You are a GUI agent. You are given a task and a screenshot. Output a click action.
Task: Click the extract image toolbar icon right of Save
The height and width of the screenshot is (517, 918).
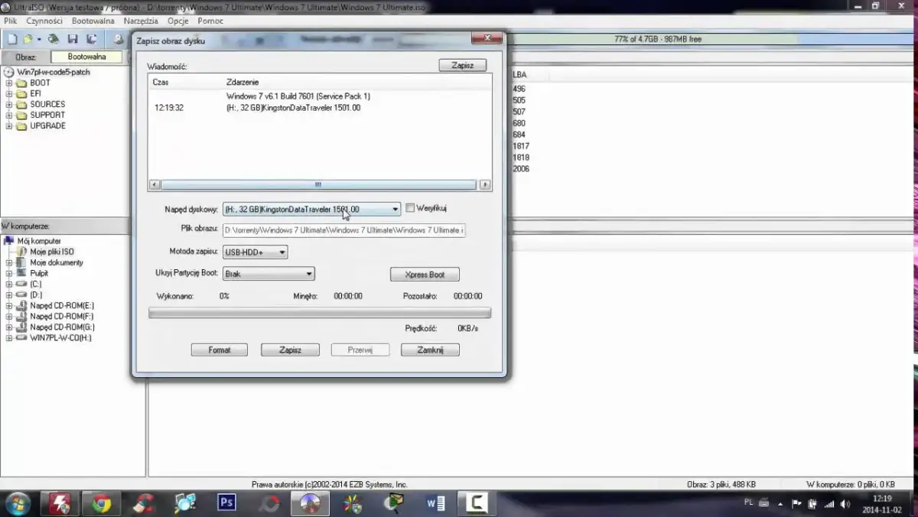point(93,38)
